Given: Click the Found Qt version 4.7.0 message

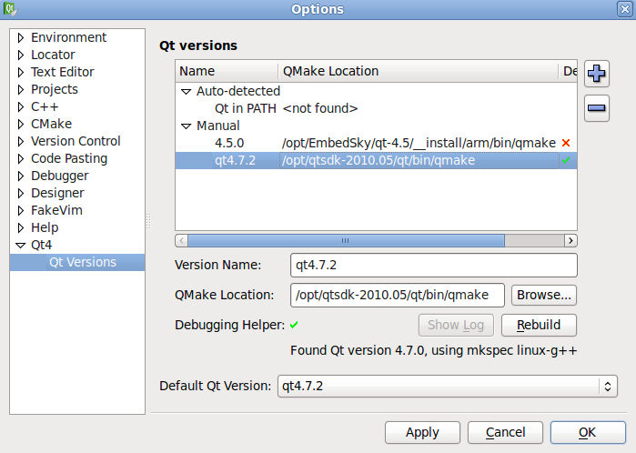Looking at the screenshot, I should (x=433, y=350).
